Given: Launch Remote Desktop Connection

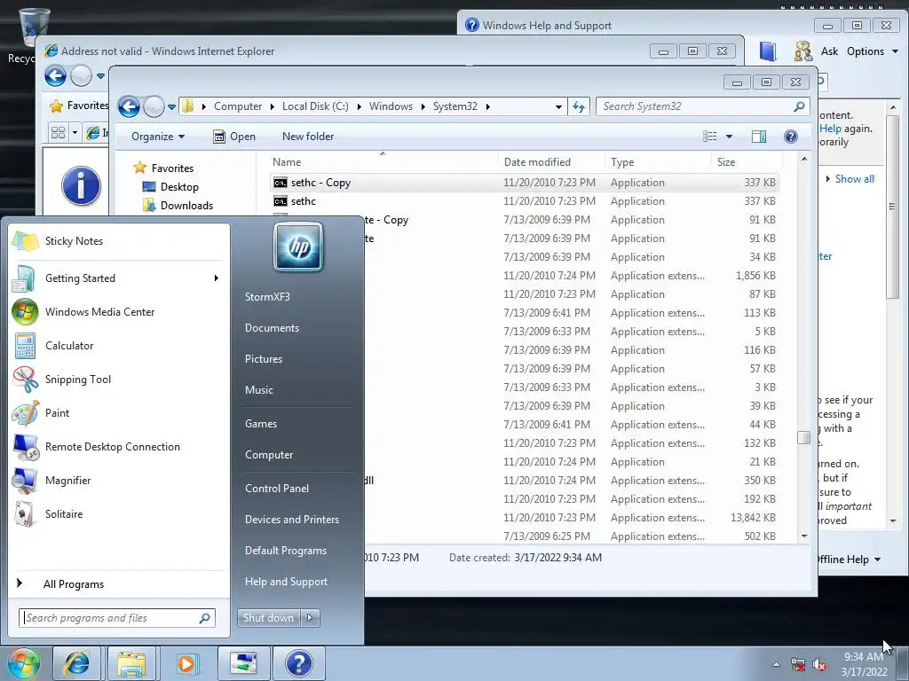Looking at the screenshot, I should point(113,447).
